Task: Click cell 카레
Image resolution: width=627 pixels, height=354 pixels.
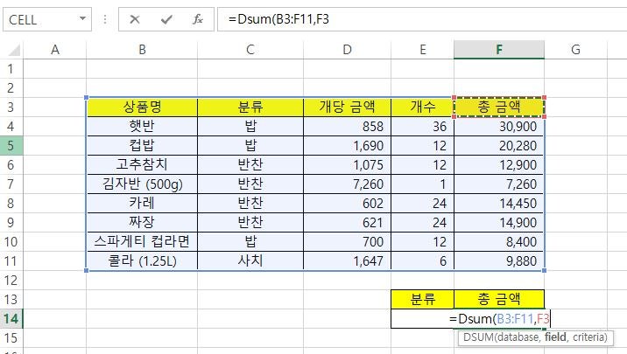Action: tap(142, 203)
